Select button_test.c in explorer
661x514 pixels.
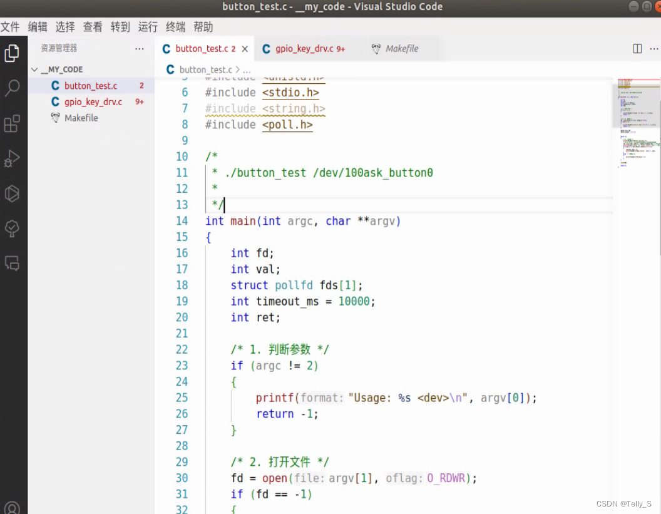(x=91, y=86)
